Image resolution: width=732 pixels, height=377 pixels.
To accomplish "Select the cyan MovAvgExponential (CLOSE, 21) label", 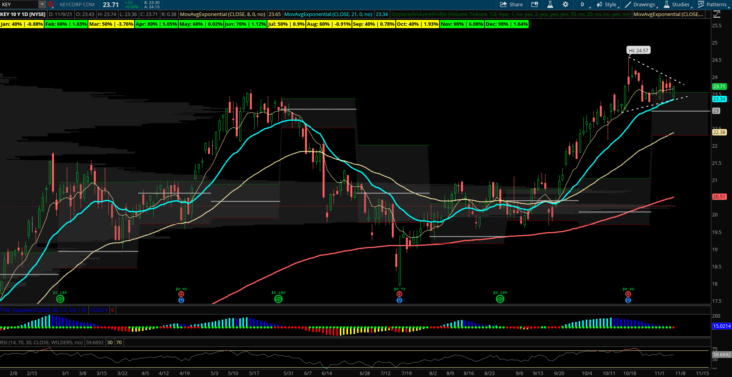I will 328,14.
